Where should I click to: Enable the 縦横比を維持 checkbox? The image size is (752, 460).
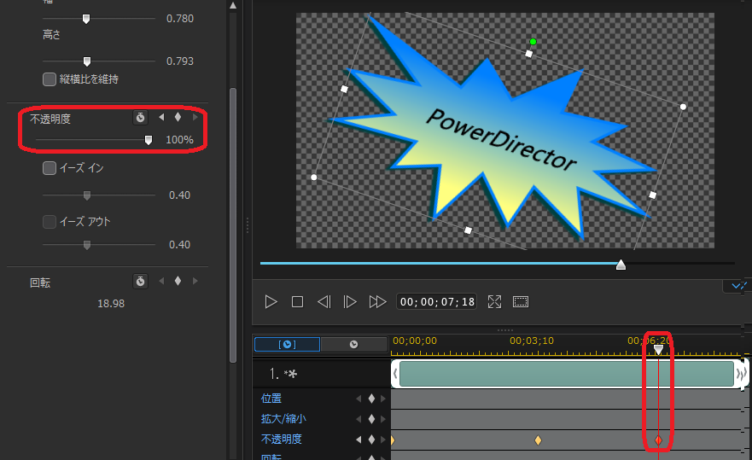click(x=50, y=79)
